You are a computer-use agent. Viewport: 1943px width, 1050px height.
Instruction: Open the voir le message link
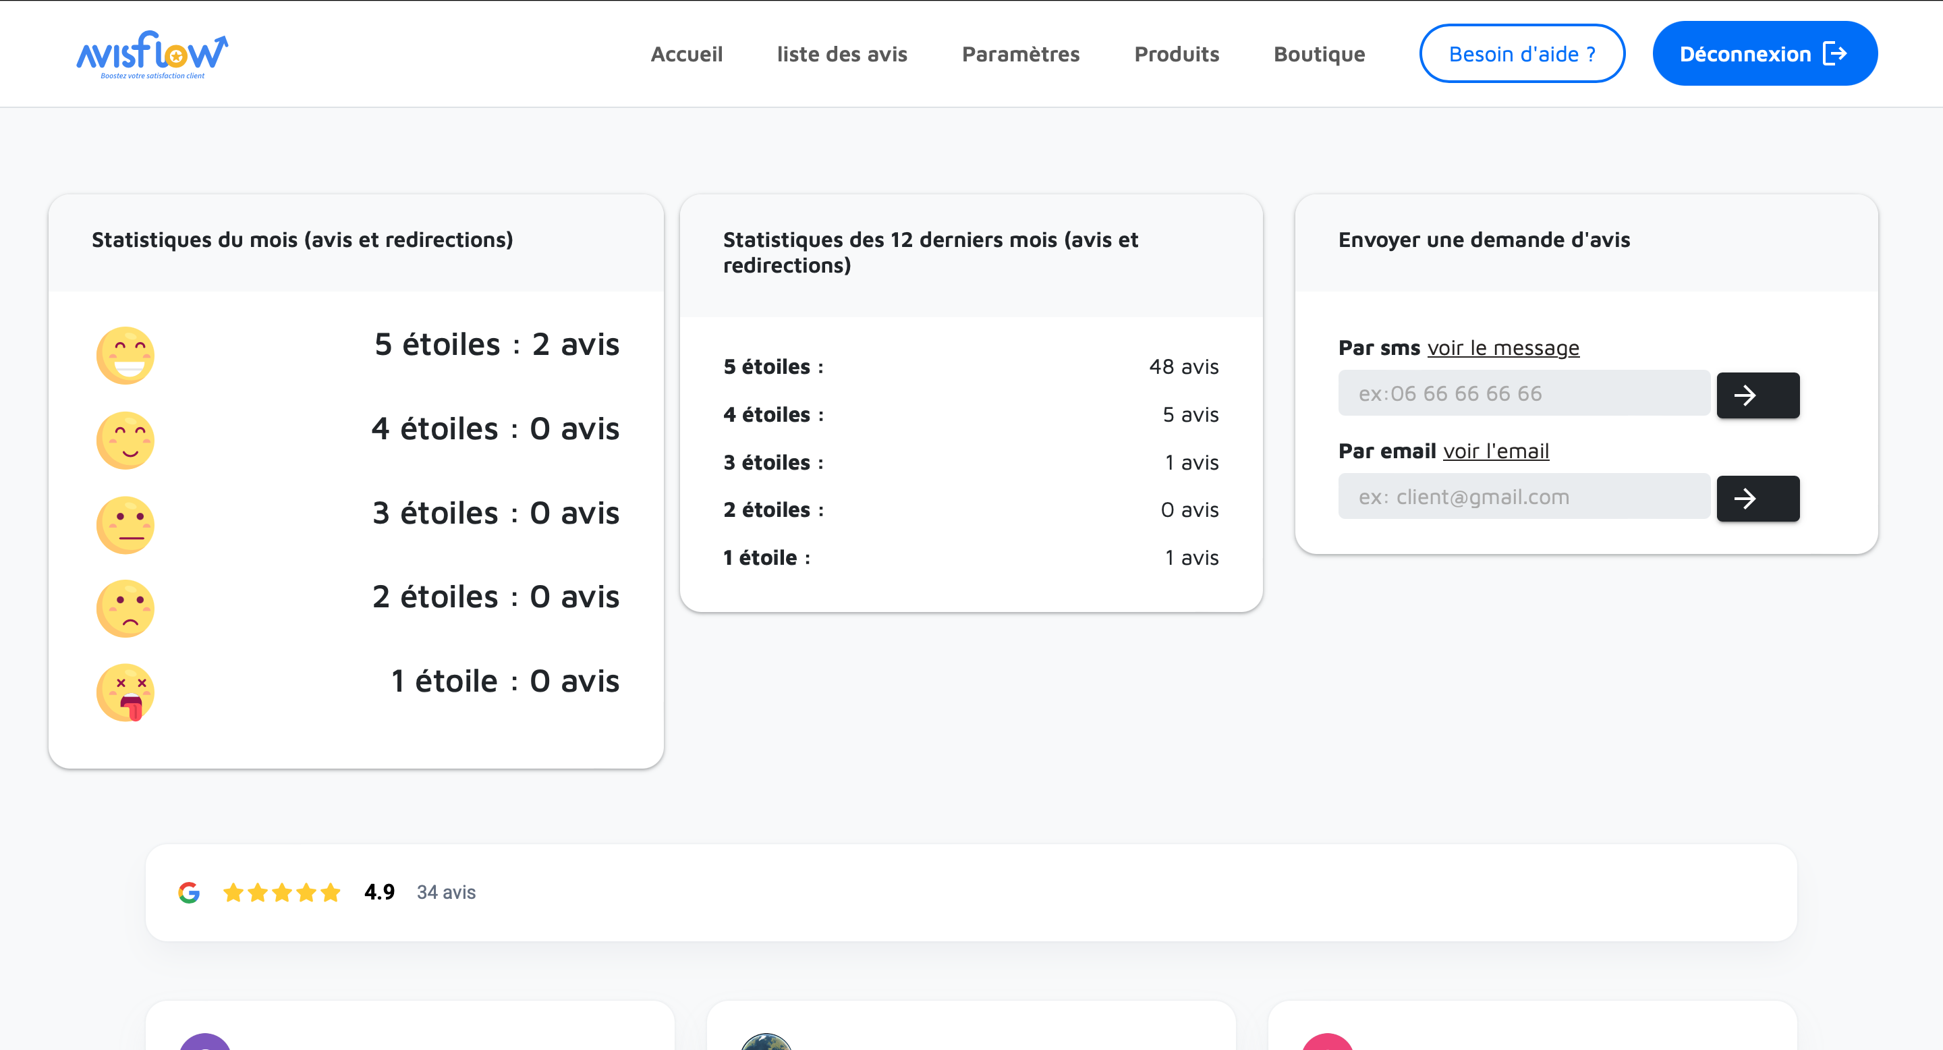tap(1502, 348)
